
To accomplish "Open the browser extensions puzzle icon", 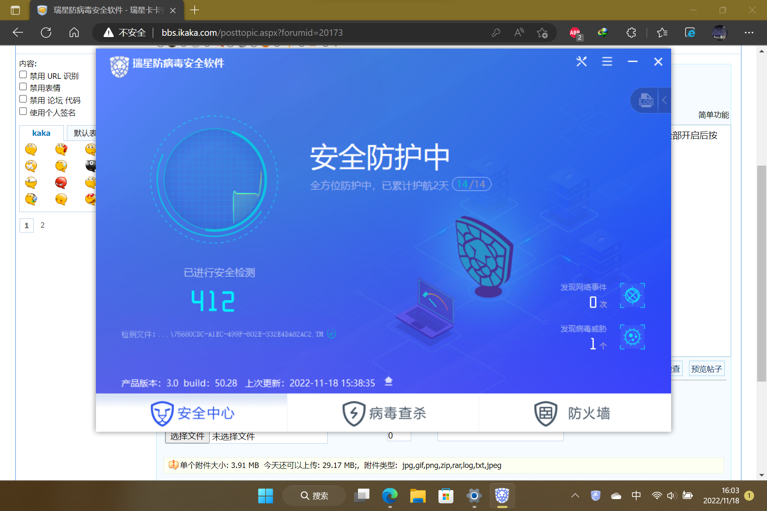I will (631, 32).
